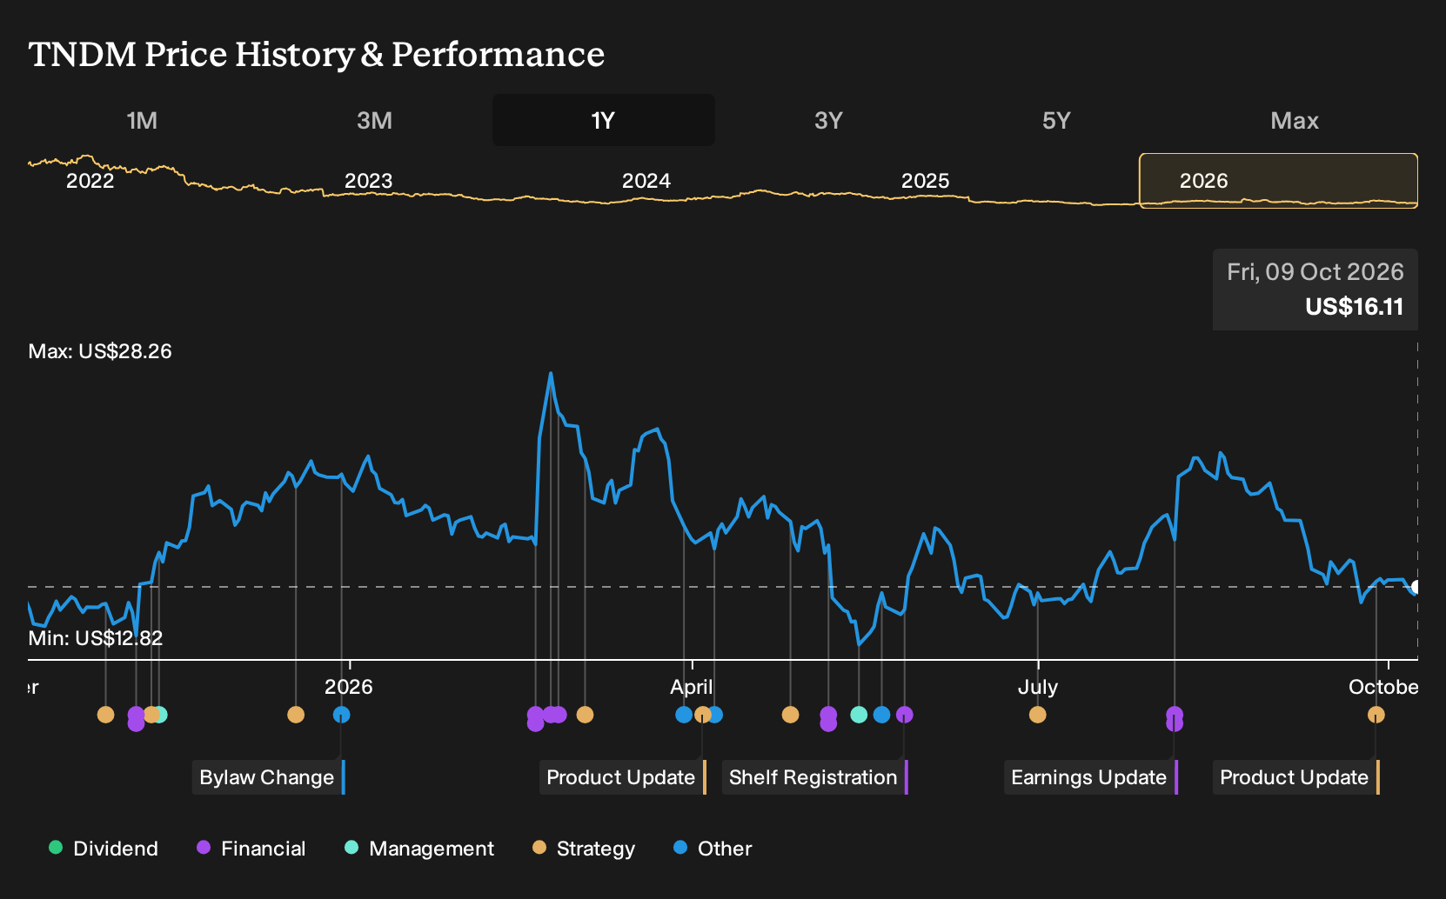Click the Max: US$28.26 label
This screenshot has width=1446, height=899.
(x=100, y=351)
